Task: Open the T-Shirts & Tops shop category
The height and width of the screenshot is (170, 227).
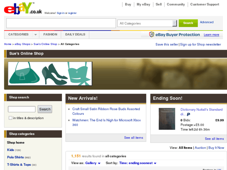Action: 19,165
